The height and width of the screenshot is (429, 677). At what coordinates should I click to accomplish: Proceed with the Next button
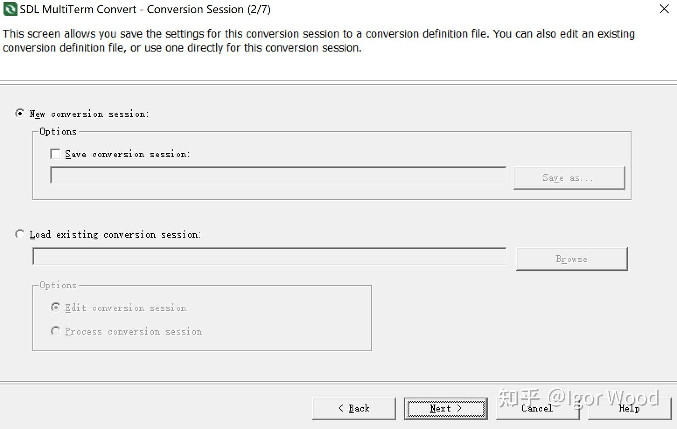446,408
